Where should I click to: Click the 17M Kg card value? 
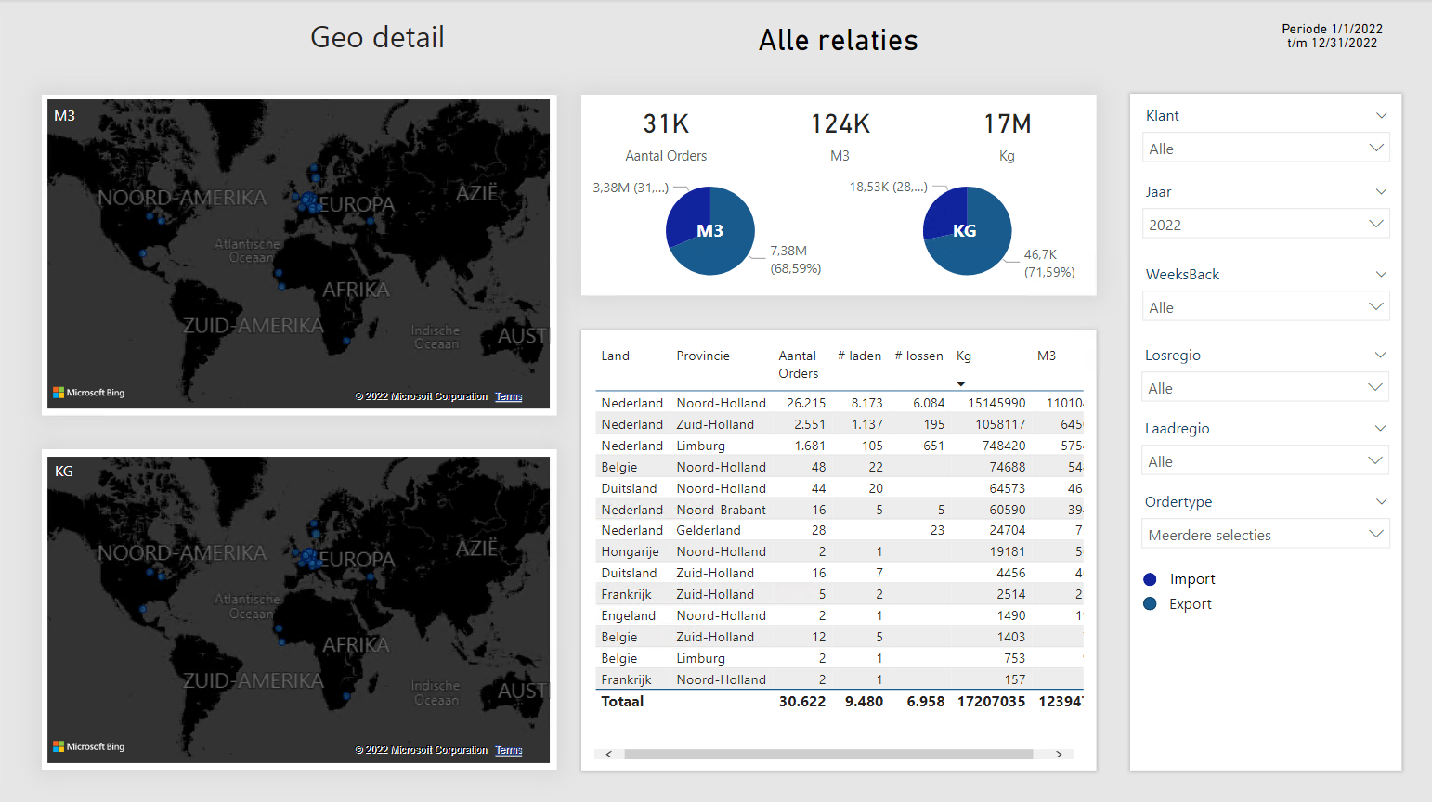[x=1008, y=124]
